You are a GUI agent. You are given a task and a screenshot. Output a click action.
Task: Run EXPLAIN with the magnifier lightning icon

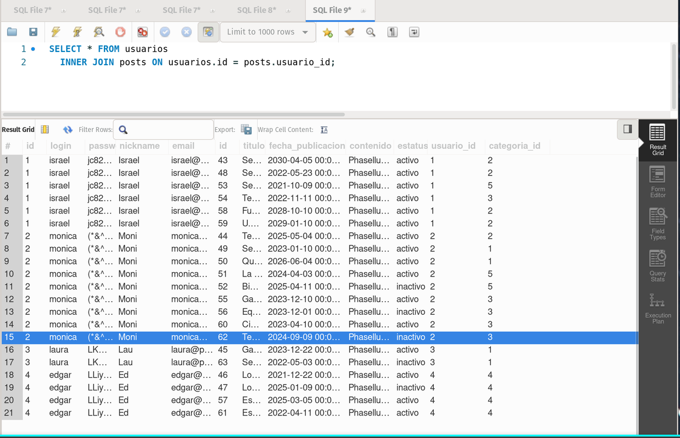[98, 32]
